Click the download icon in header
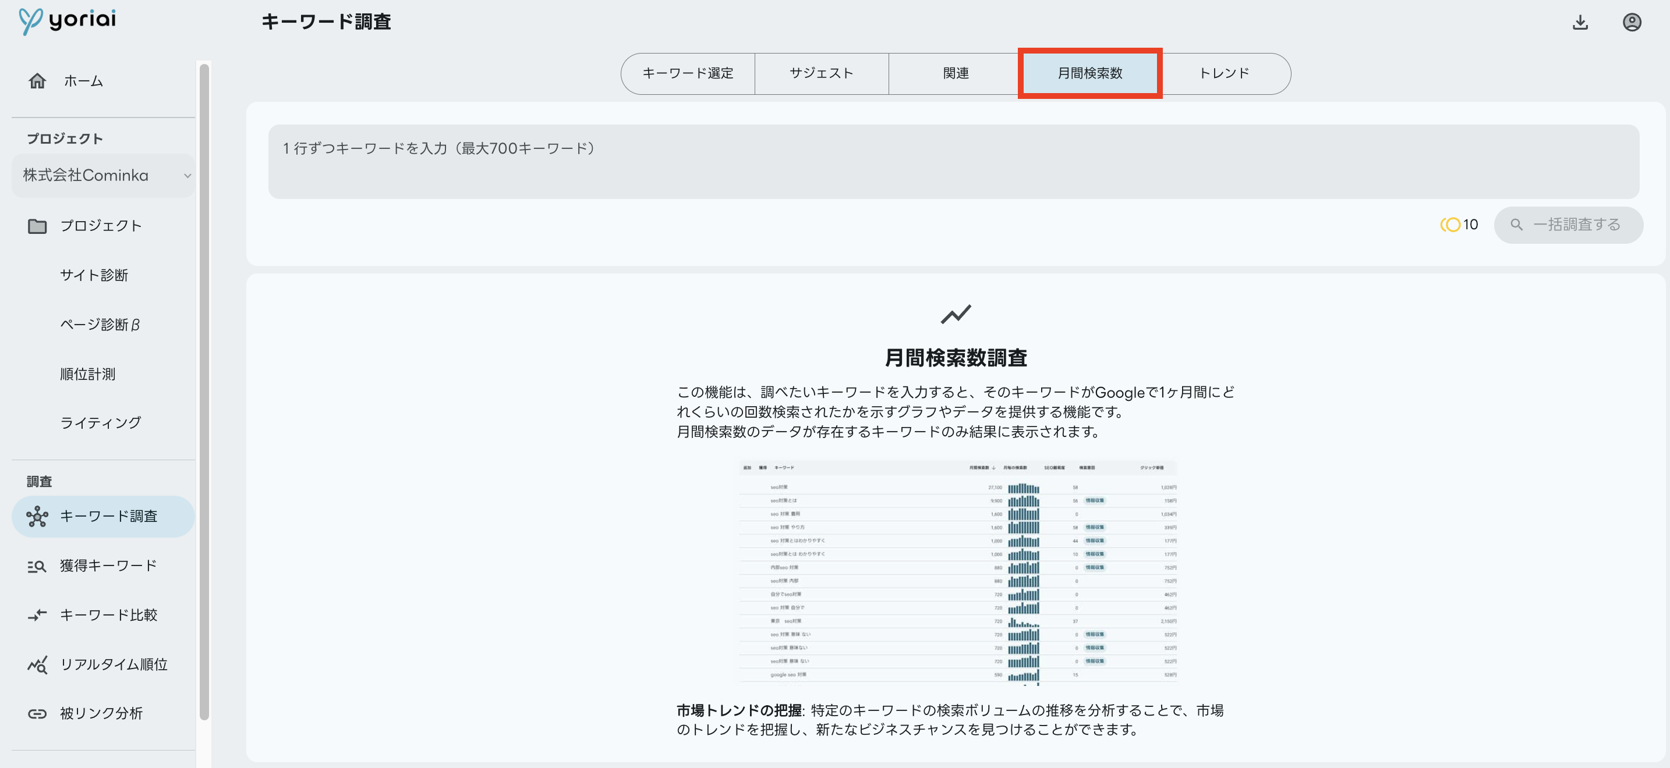This screenshot has width=1670, height=768. tap(1580, 22)
